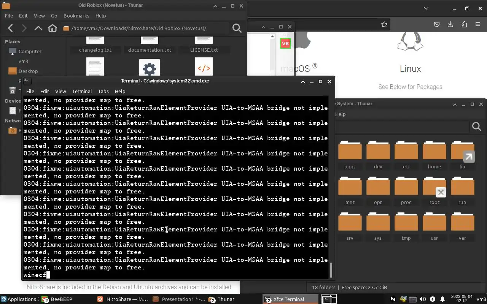The height and width of the screenshot is (304, 487).
Task: Open Bookmarks menu in Thunar
Action: pyautogui.click(x=76, y=16)
